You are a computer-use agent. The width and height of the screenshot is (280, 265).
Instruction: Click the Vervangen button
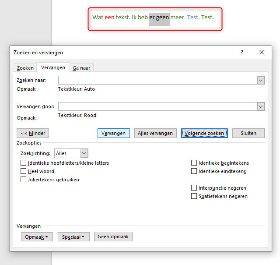pos(114,133)
